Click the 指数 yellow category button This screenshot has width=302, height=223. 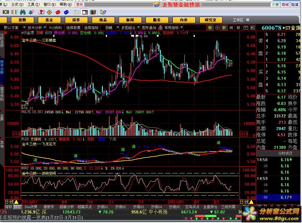pos(22,20)
